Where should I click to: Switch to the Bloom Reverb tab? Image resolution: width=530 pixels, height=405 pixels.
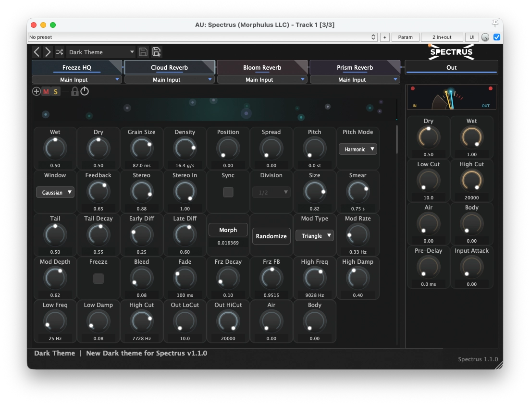click(262, 67)
